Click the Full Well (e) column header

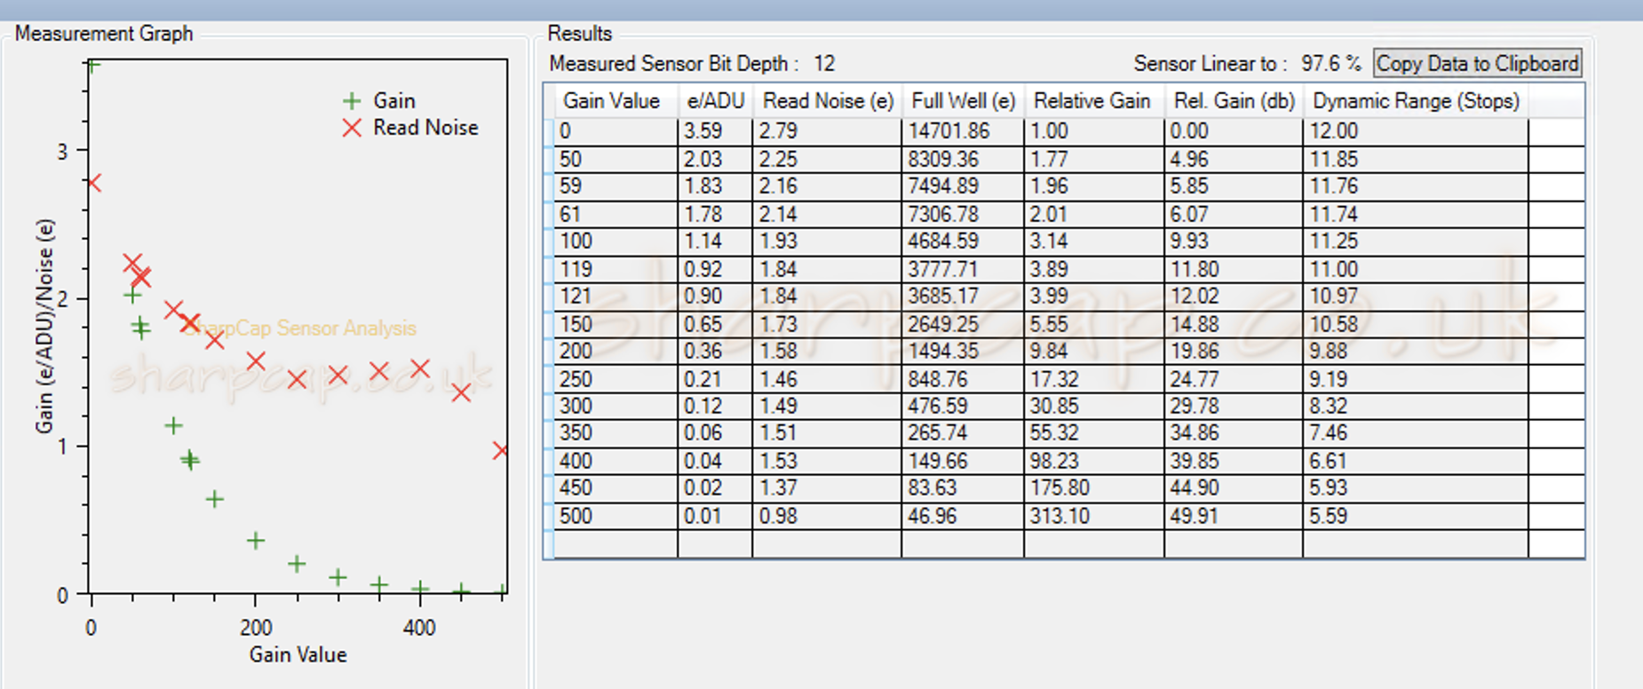point(963,101)
